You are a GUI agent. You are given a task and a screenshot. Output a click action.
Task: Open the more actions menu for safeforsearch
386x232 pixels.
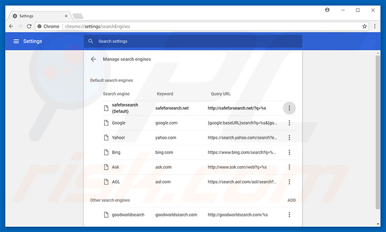289,108
